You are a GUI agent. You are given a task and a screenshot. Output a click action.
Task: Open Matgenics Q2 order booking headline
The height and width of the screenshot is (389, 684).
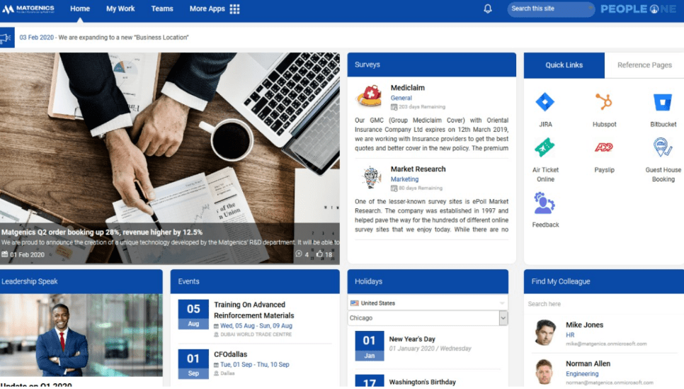pyautogui.click(x=102, y=232)
